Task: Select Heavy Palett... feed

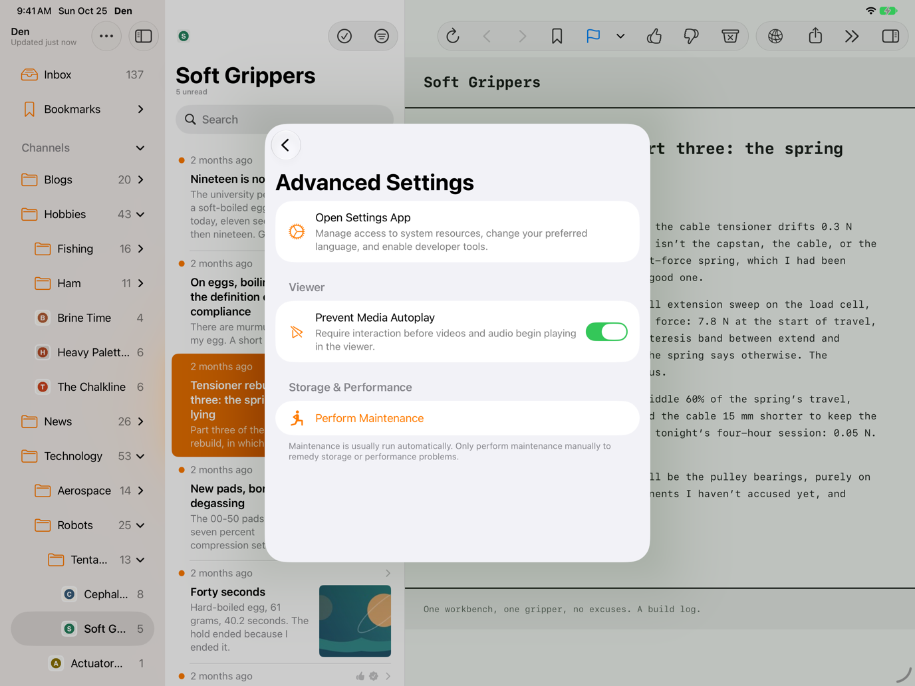Action: 82,352
